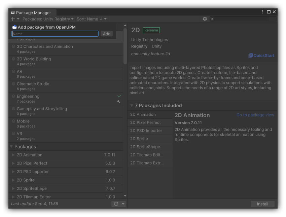Collapse the Packages list section

point(12,146)
